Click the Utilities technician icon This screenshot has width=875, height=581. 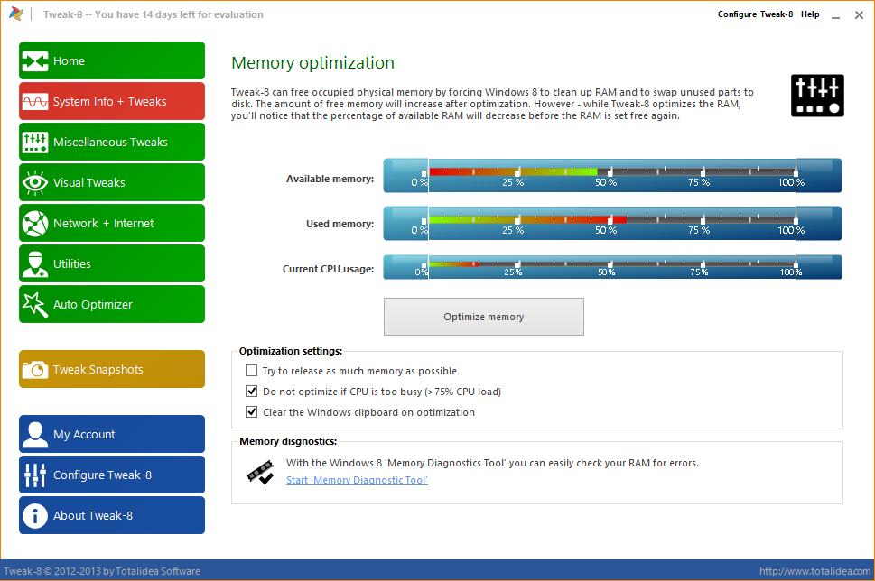(x=35, y=263)
